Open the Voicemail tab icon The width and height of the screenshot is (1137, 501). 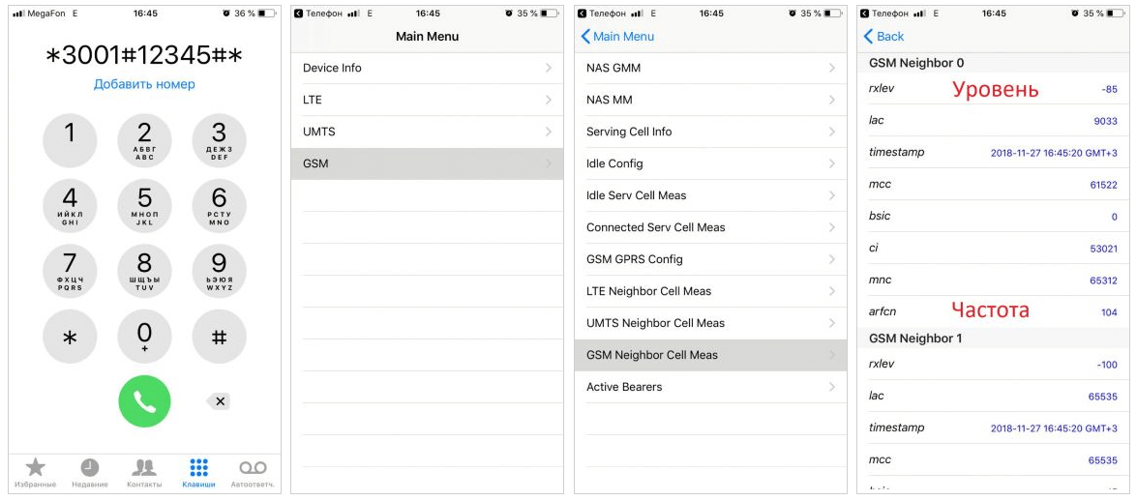tap(253, 467)
